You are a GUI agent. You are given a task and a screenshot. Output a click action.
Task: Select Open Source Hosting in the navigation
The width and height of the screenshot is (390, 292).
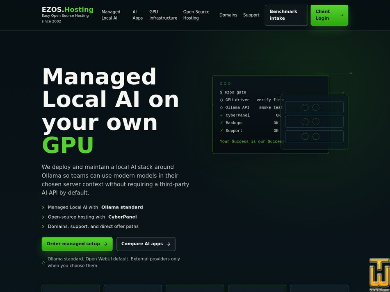196,15
